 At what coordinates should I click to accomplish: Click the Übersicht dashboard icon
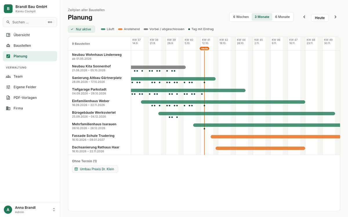(x=8, y=35)
